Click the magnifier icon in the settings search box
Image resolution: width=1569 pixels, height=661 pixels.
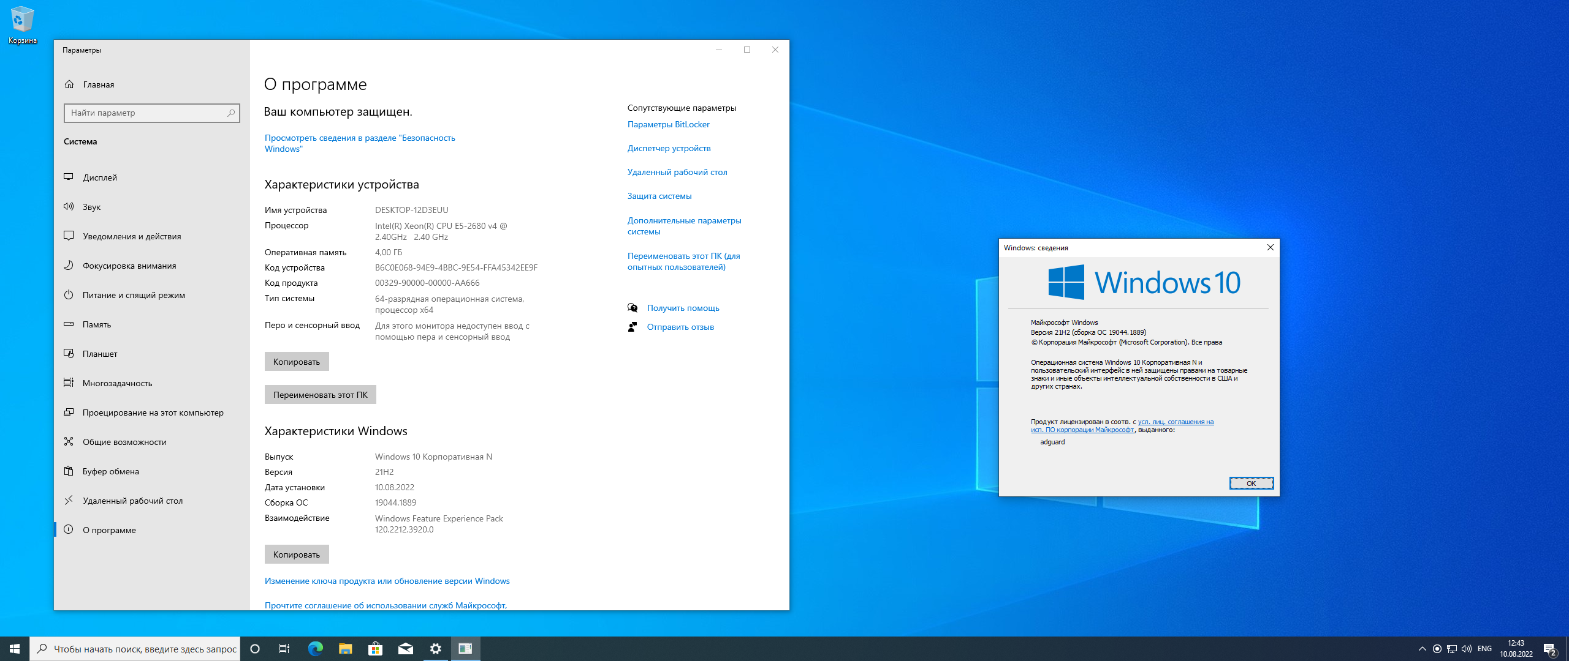(x=231, y=113)
